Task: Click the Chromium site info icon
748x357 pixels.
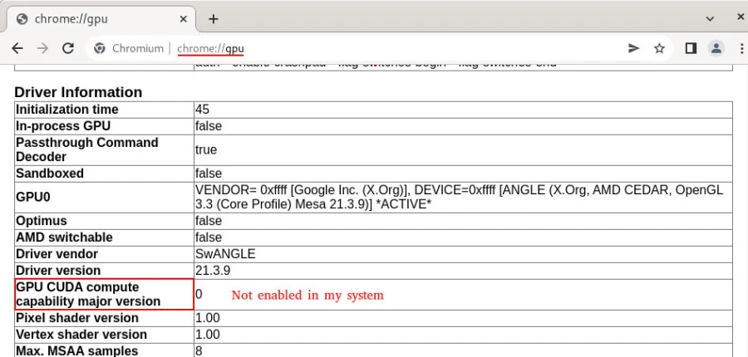Action: tap(100, 48)
